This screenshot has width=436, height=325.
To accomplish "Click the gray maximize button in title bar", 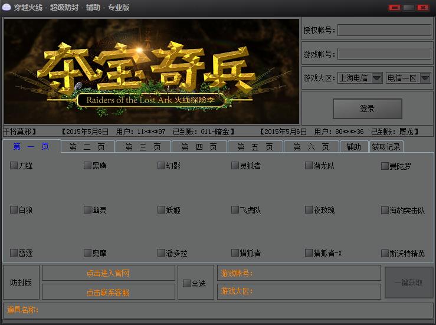I will coord(408,8).
